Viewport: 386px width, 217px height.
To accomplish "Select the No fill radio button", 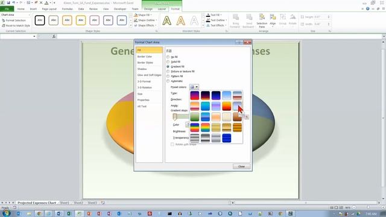I will pyautogui.click(x=168, y=57).
